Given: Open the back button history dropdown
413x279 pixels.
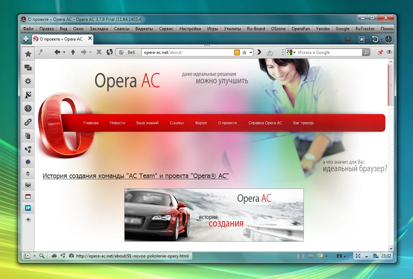Looking at the screenshot, I should [x=64, y=52].
